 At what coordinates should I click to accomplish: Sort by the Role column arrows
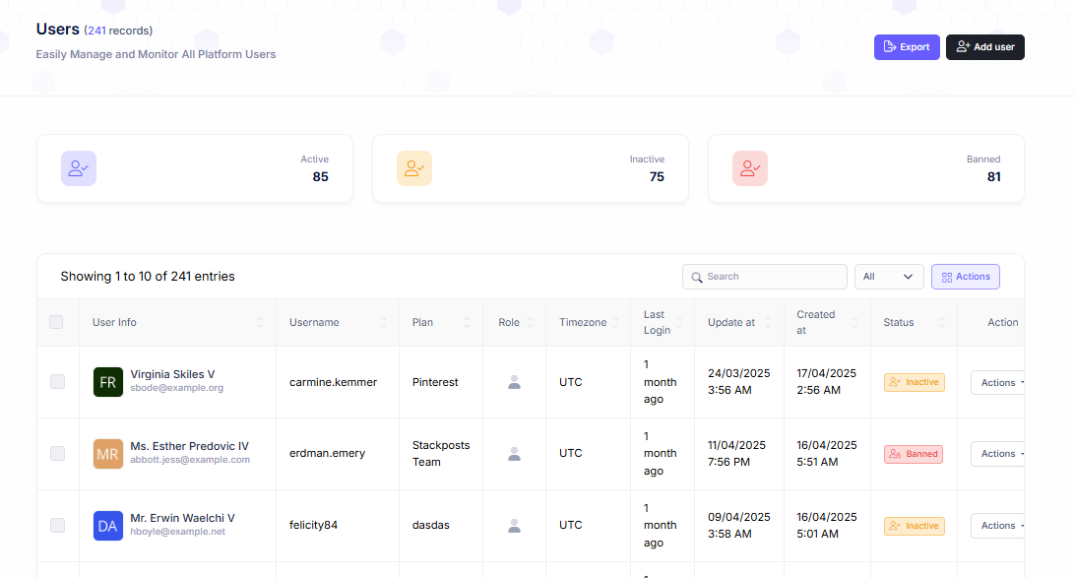click(x=531, y=323)
